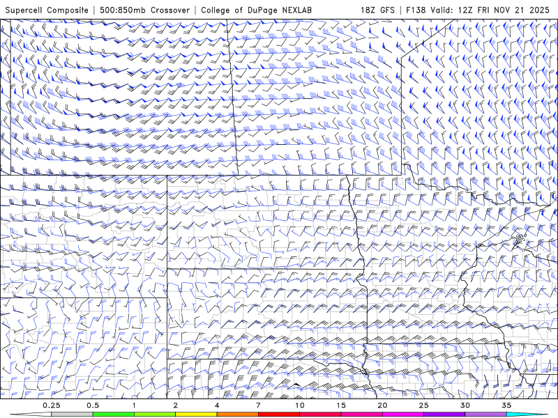Pick the magenta 20–25 legend swatch
This screenshot has height=418, width=558.
[403, 415]
